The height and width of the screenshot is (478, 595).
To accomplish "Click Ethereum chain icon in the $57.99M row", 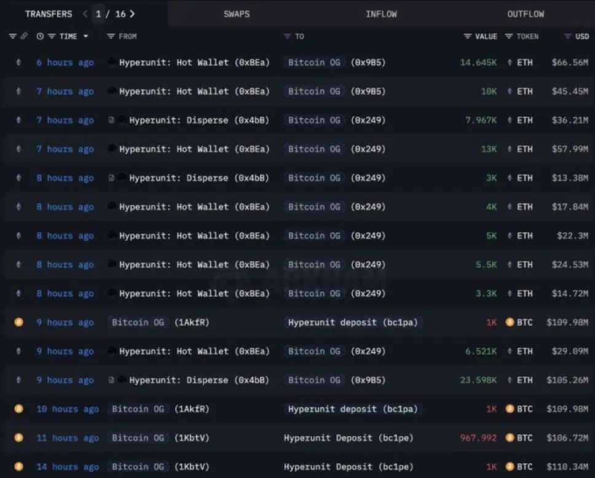I will (18, 149).
